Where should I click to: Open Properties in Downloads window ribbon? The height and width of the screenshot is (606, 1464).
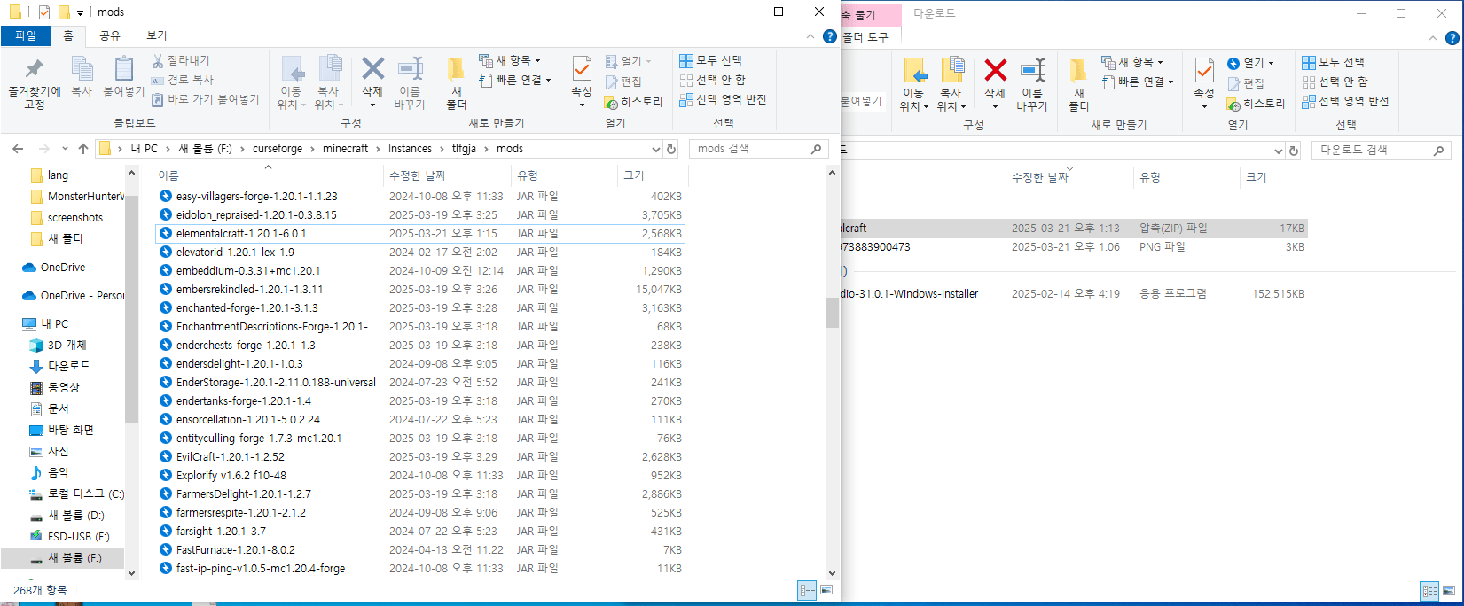(1204, 82)
